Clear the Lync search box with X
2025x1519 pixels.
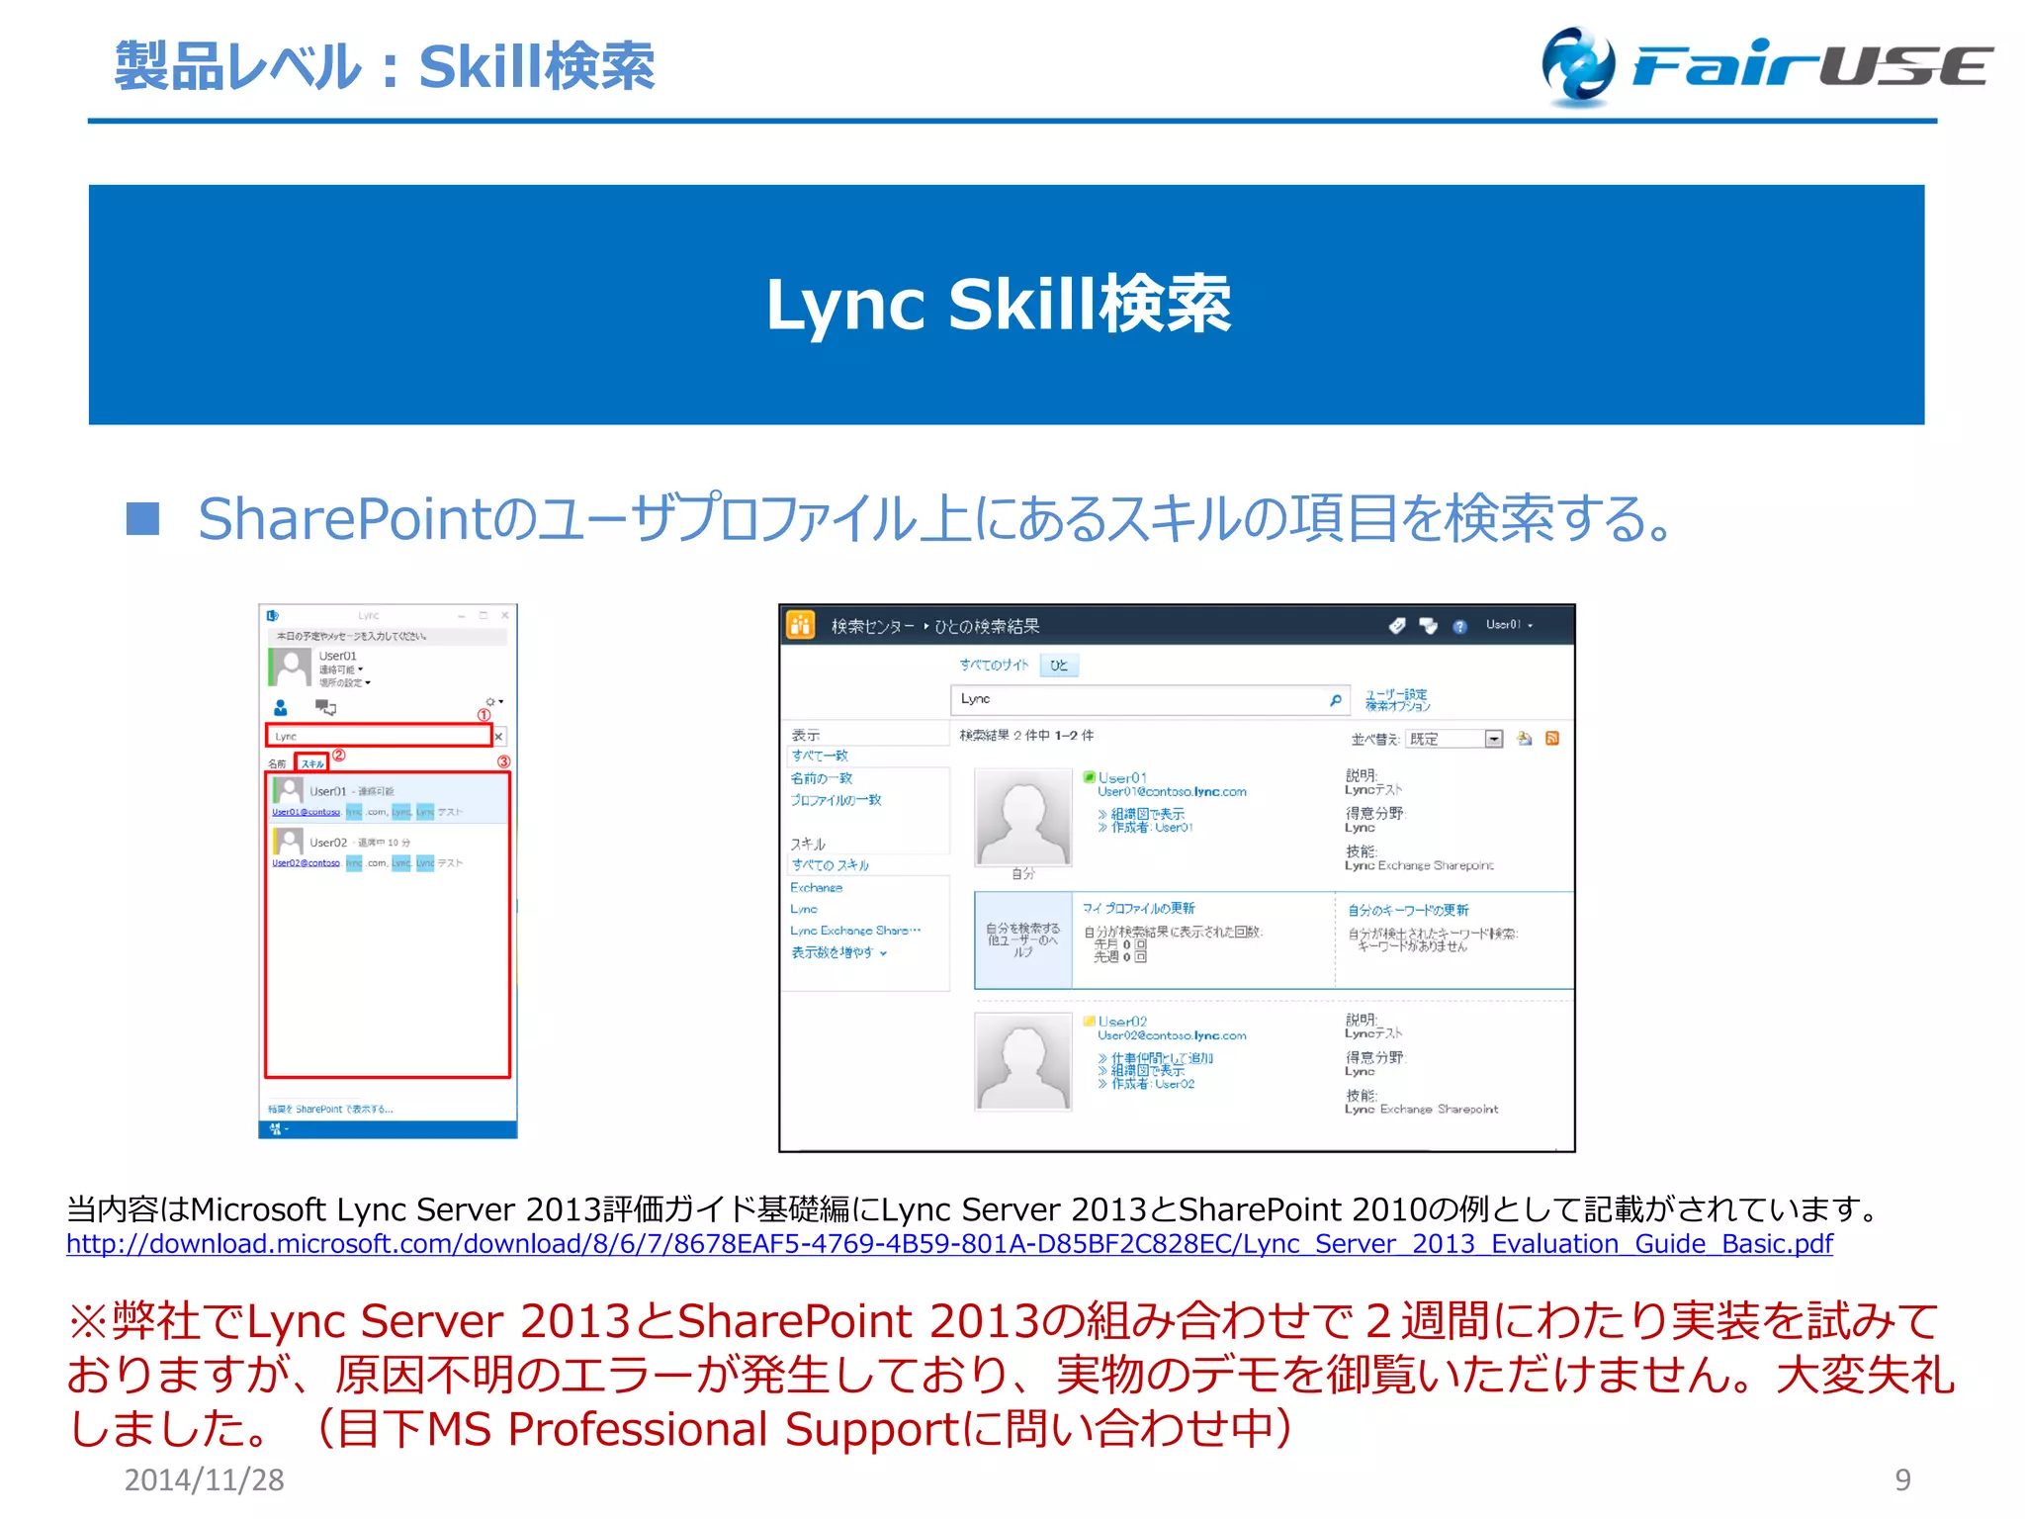(x=499, y=737)
